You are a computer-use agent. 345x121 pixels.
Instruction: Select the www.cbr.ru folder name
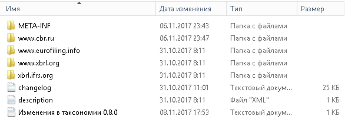pyautogui.click(x=36, y=38)
